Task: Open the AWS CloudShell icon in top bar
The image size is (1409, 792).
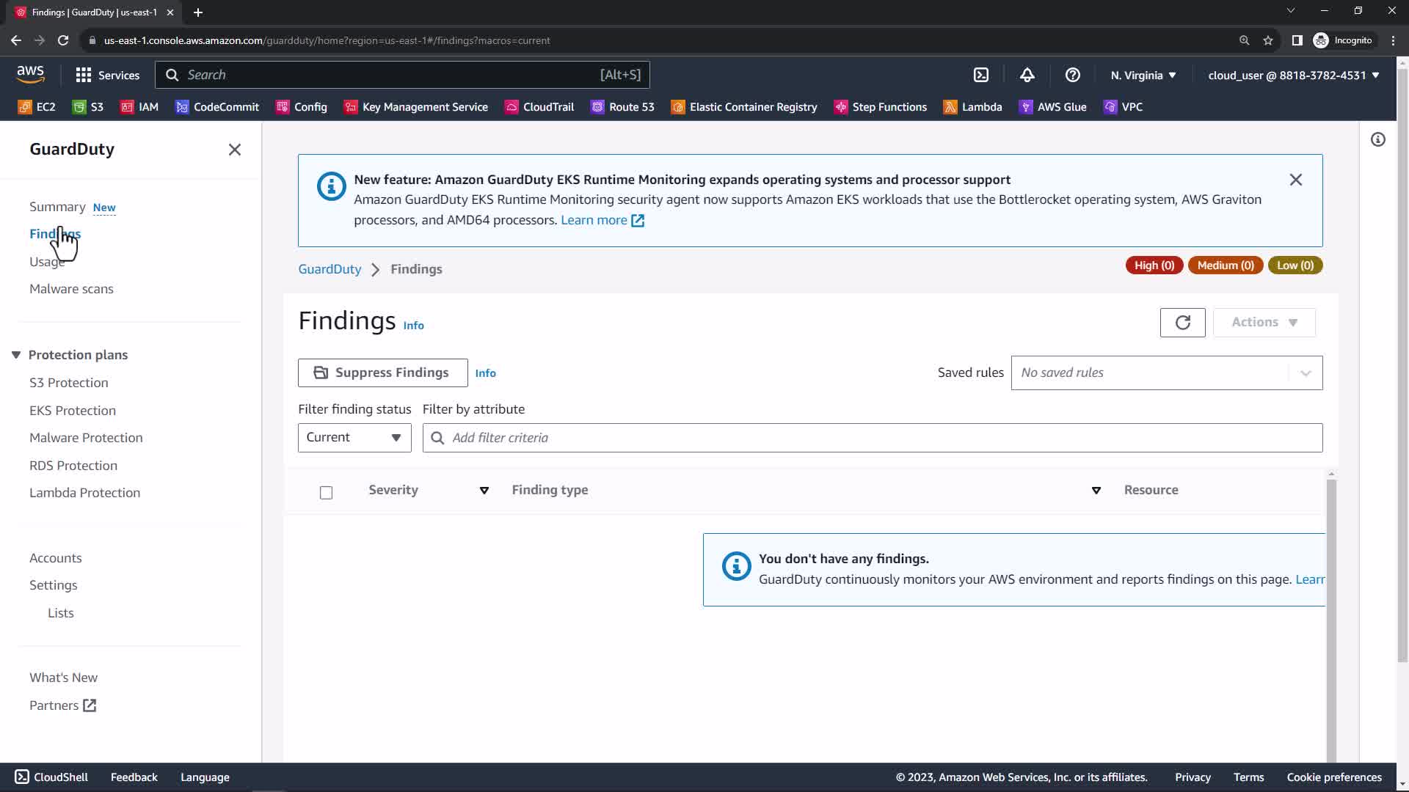Action: coord(981,75)
